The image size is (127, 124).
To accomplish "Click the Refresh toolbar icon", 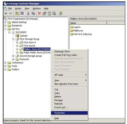I will coord(49,14).
